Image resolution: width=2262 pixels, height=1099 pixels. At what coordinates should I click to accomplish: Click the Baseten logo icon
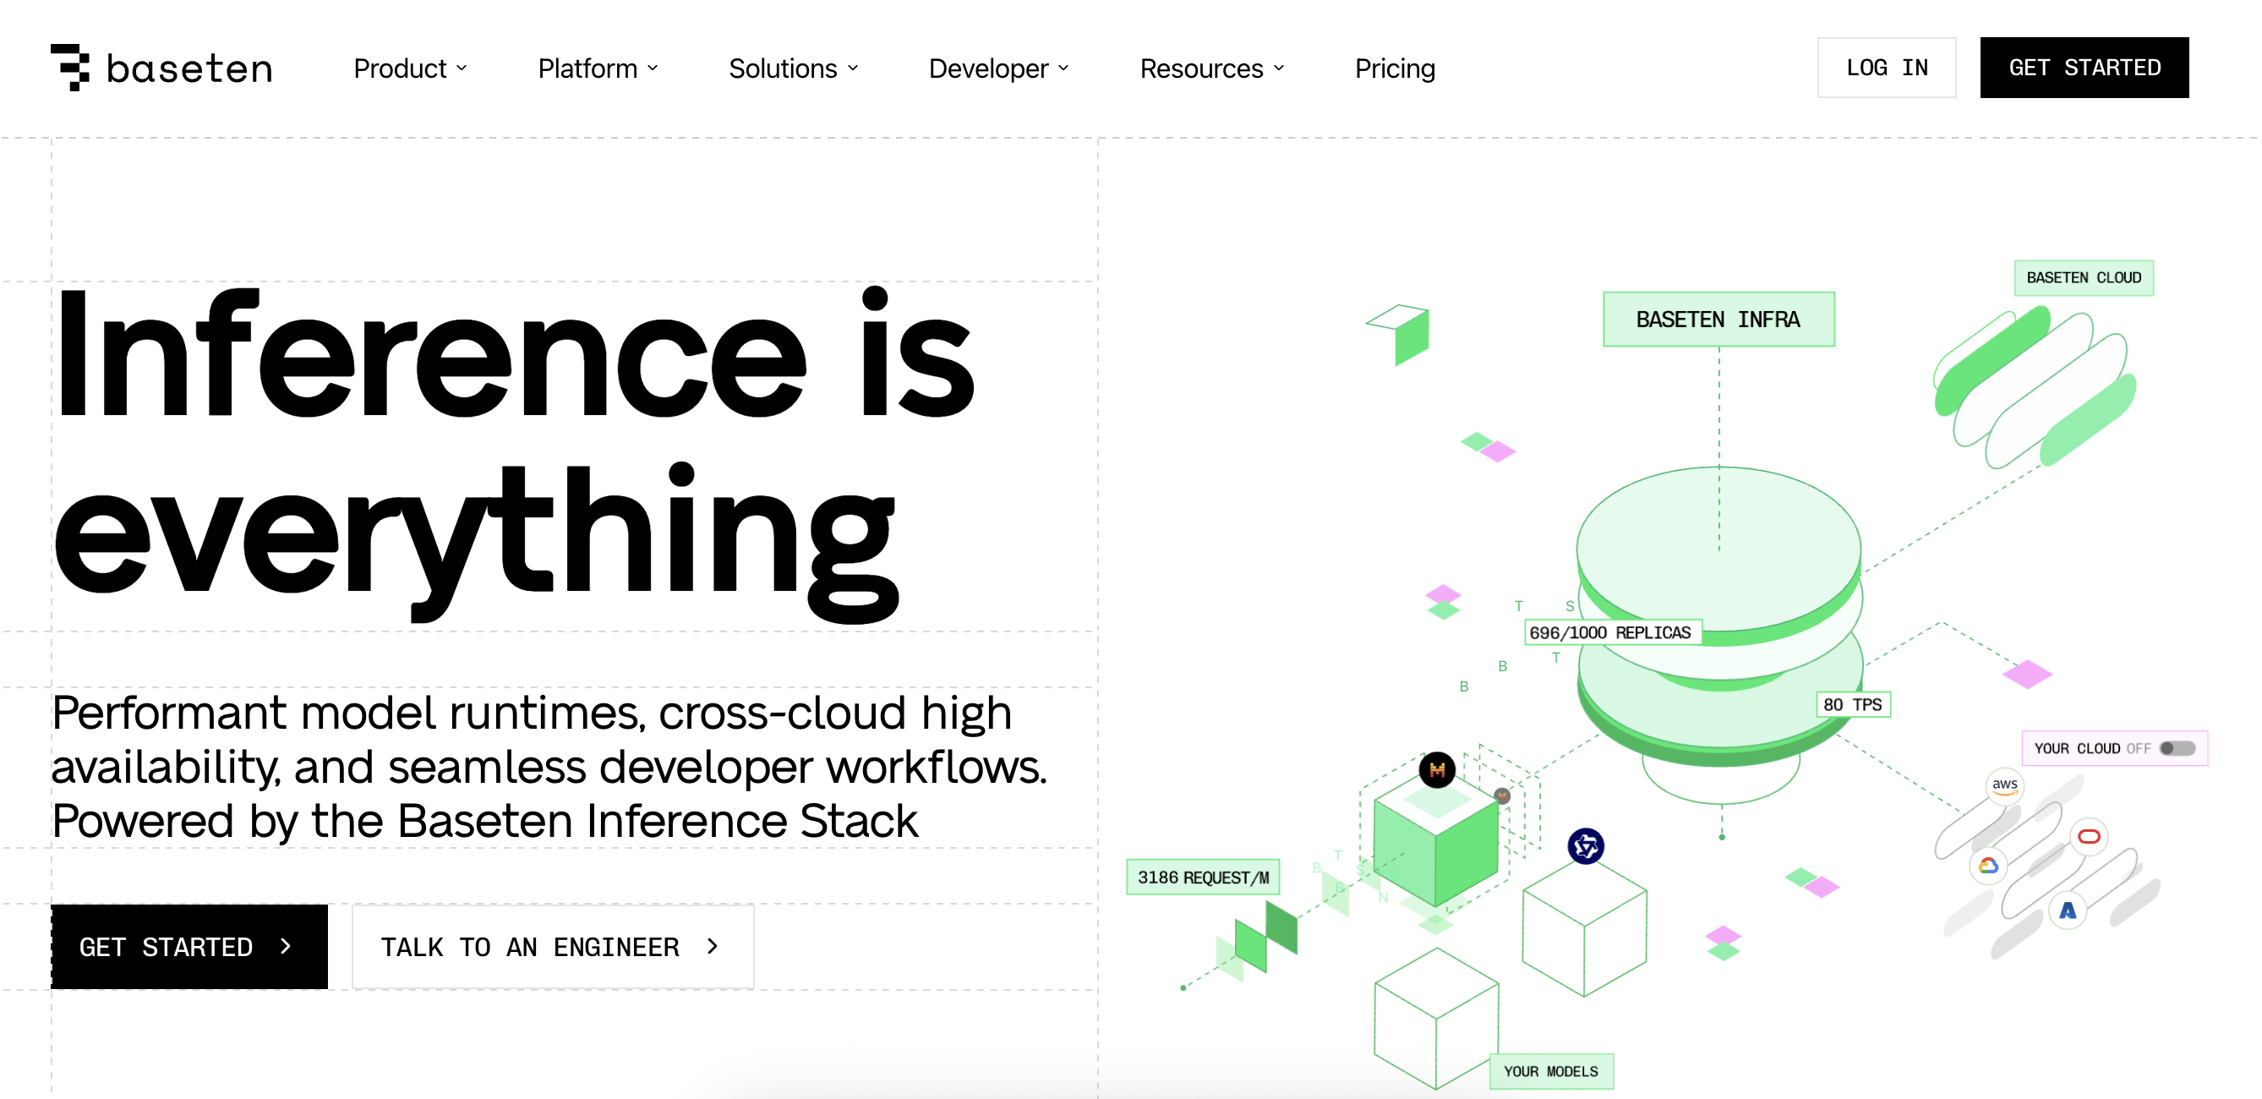[x=70, y=68]
